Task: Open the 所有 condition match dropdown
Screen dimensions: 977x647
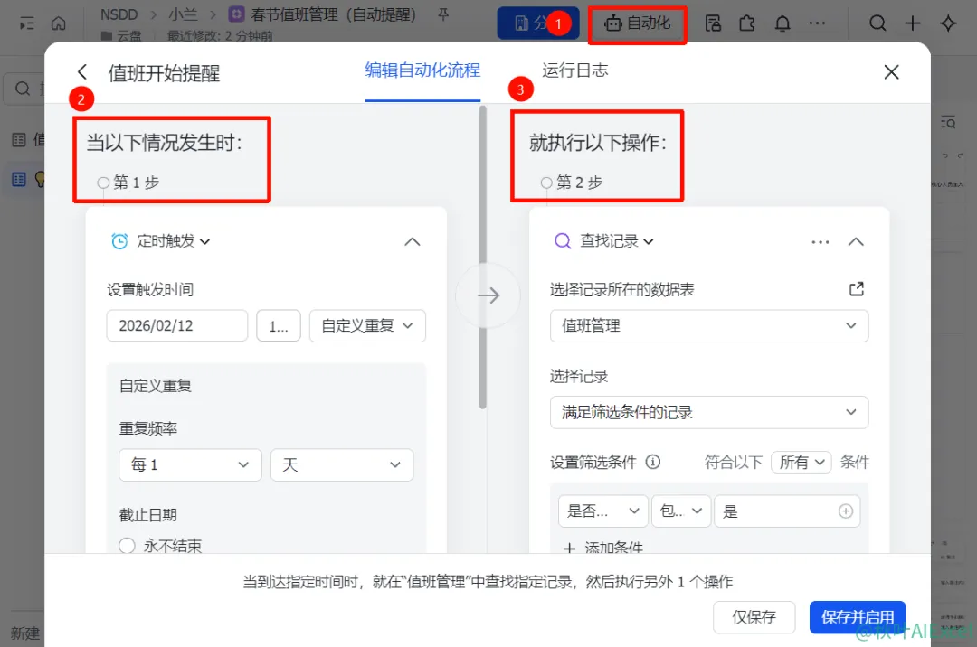Action: pyautogui.click(x=801, y=463)
